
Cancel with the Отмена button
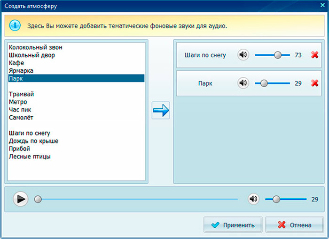pos(295,225)
